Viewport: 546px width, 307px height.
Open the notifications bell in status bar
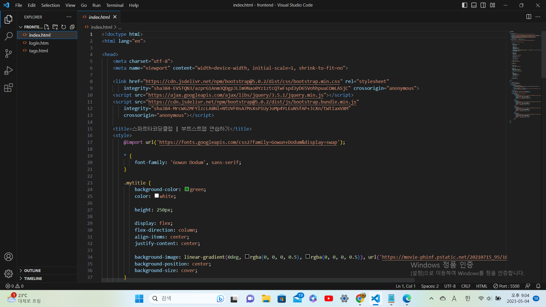[x=538, y=286]
